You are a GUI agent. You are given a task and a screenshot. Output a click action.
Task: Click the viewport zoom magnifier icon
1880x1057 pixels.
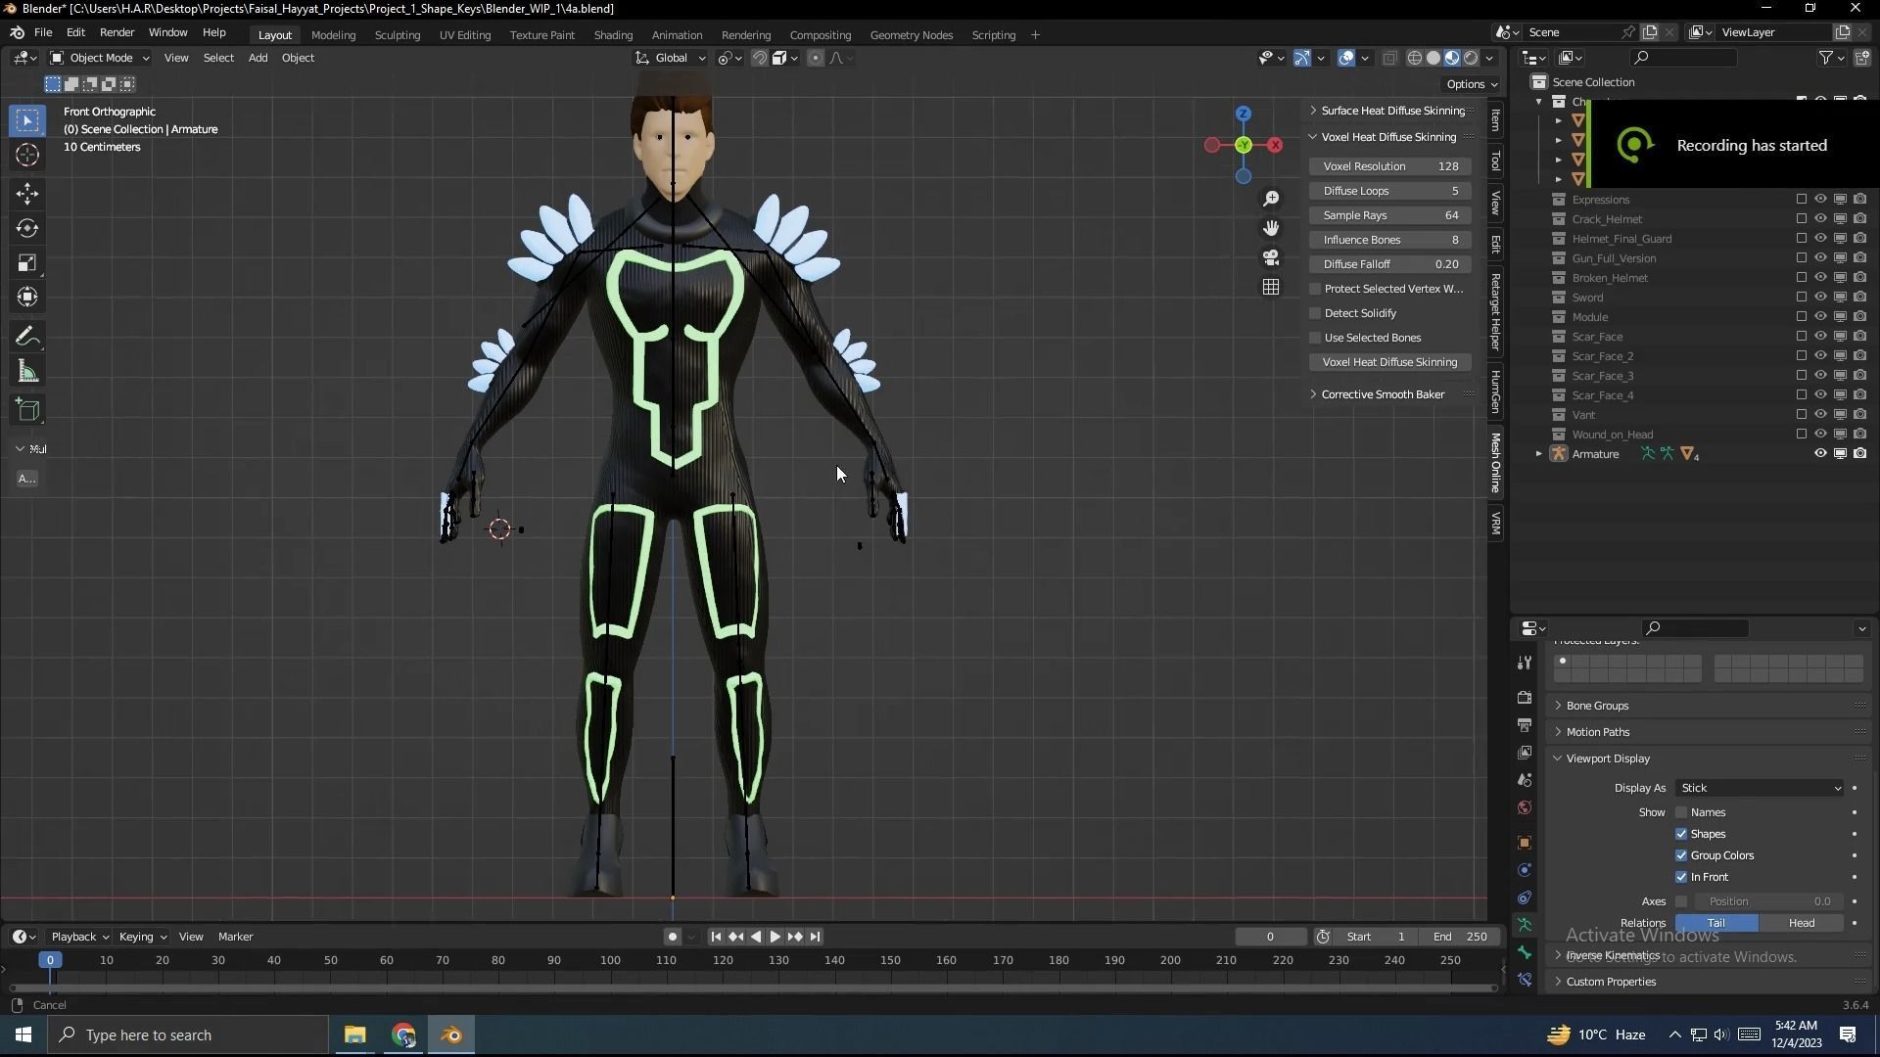(1271, 199)
